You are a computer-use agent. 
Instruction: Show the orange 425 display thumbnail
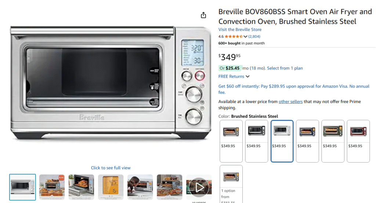[111, 187]
